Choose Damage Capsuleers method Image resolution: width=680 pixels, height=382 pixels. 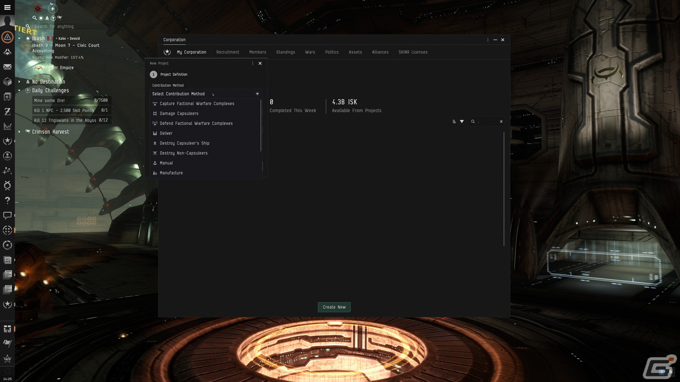pos(205,114)
